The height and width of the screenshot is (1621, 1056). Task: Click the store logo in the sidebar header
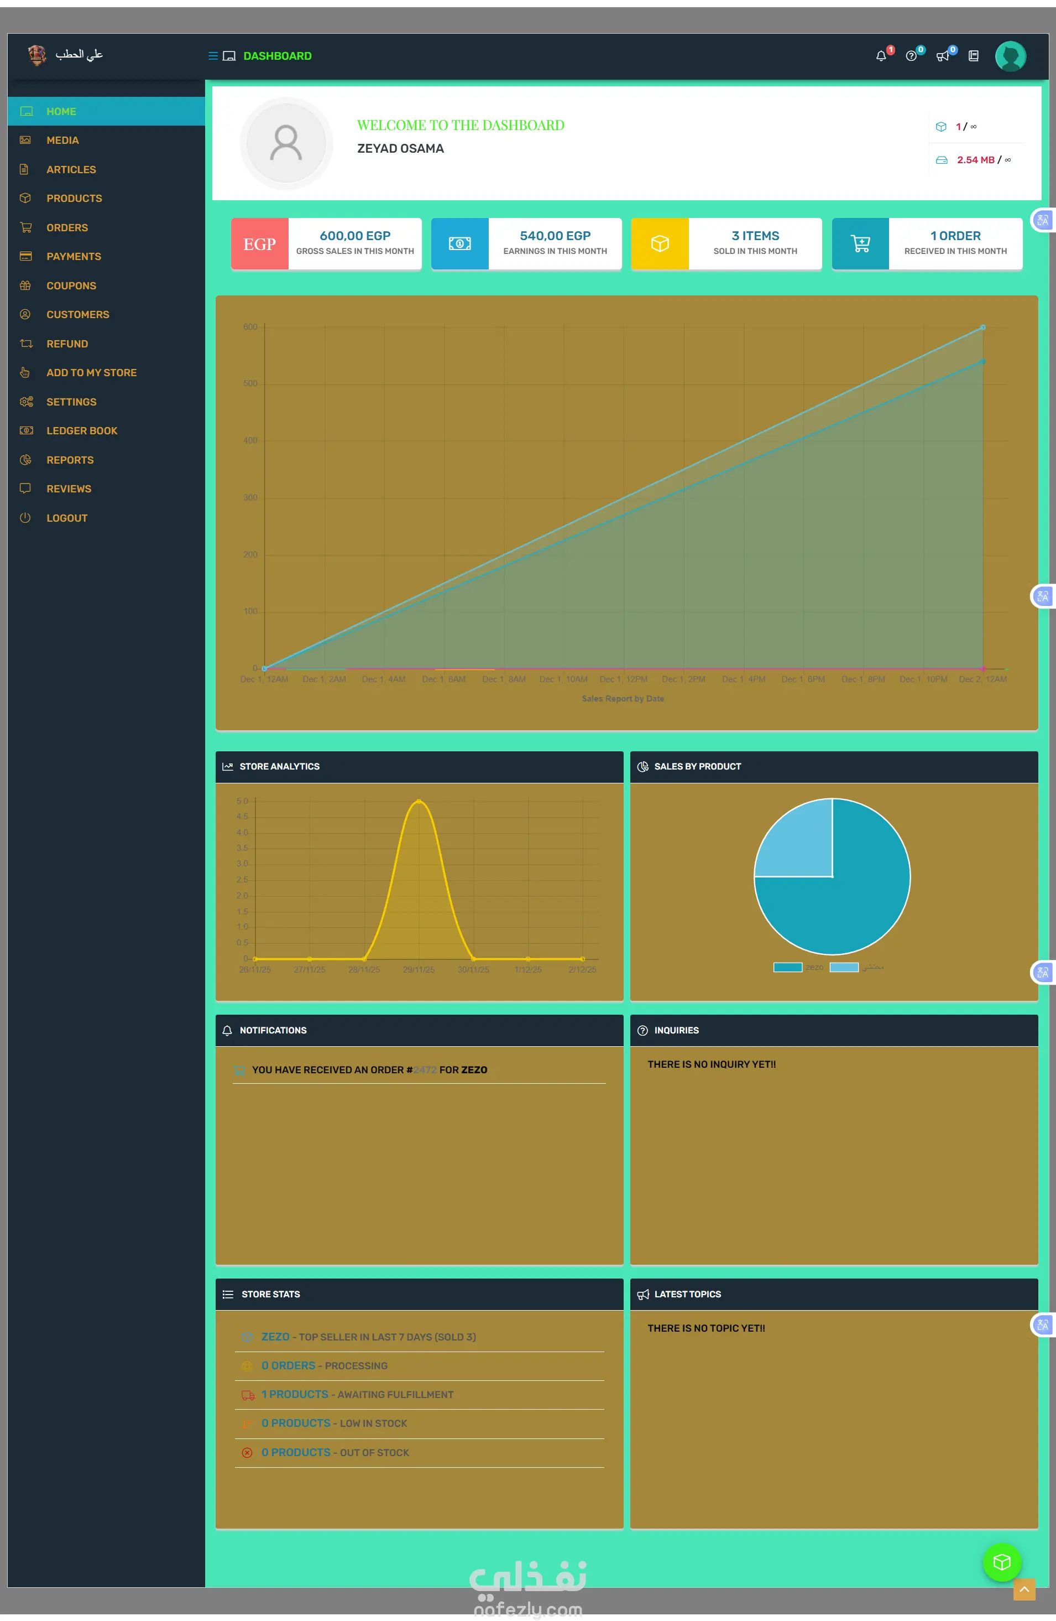(x=36, y=54)
